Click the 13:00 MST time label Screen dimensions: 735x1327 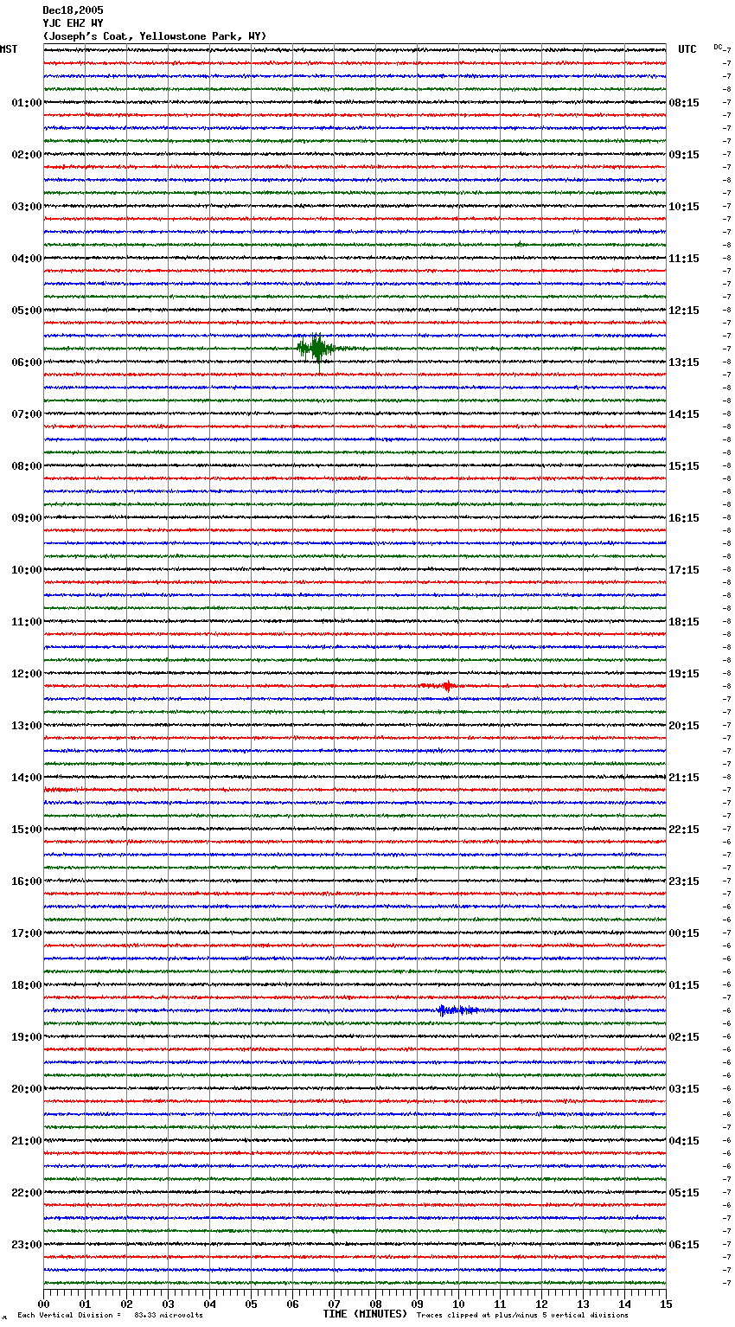[x=27, y=726]
